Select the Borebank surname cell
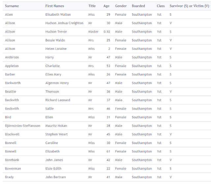Viewport: 211px width, 184px height. pyautogui.click(x=12, y=160)
